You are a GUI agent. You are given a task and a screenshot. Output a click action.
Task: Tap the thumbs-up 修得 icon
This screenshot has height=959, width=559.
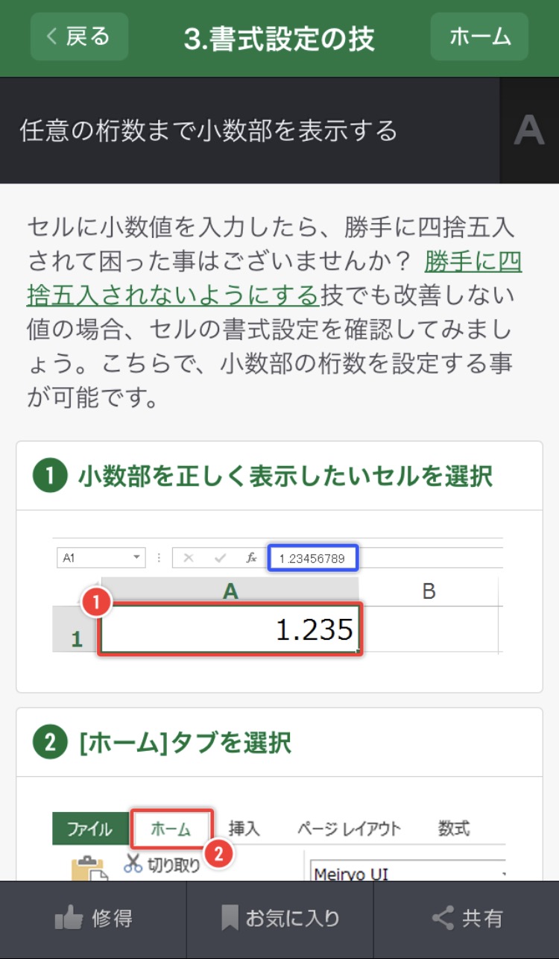(69, 918)
